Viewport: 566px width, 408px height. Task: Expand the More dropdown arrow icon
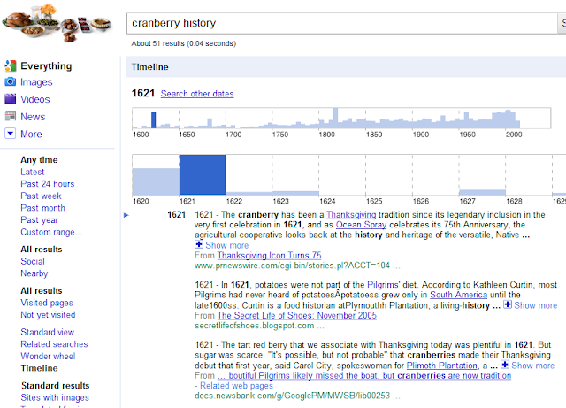click(x=11, y=134)
